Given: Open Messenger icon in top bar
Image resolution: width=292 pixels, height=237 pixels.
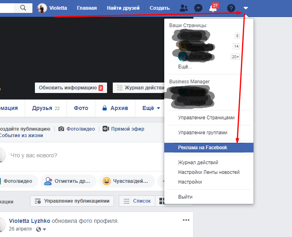Looking at the screenshot, I should click(x=198, y=8).
